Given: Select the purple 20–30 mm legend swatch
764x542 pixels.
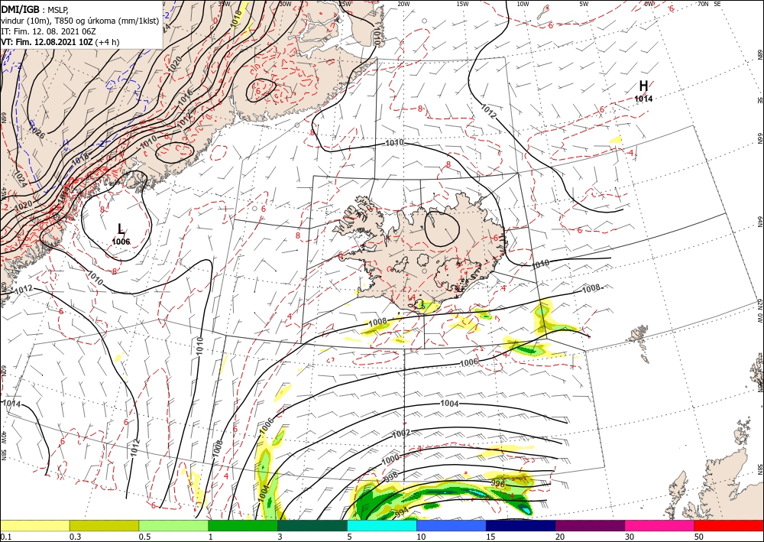Looking at the screenshot, I should click(x=590, y=525).
